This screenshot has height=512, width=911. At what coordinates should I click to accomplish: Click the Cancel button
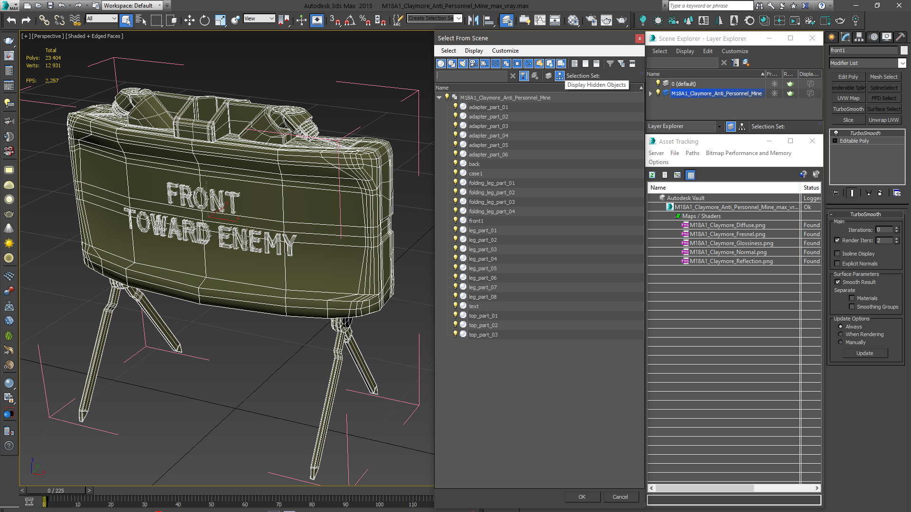(620, 497)
